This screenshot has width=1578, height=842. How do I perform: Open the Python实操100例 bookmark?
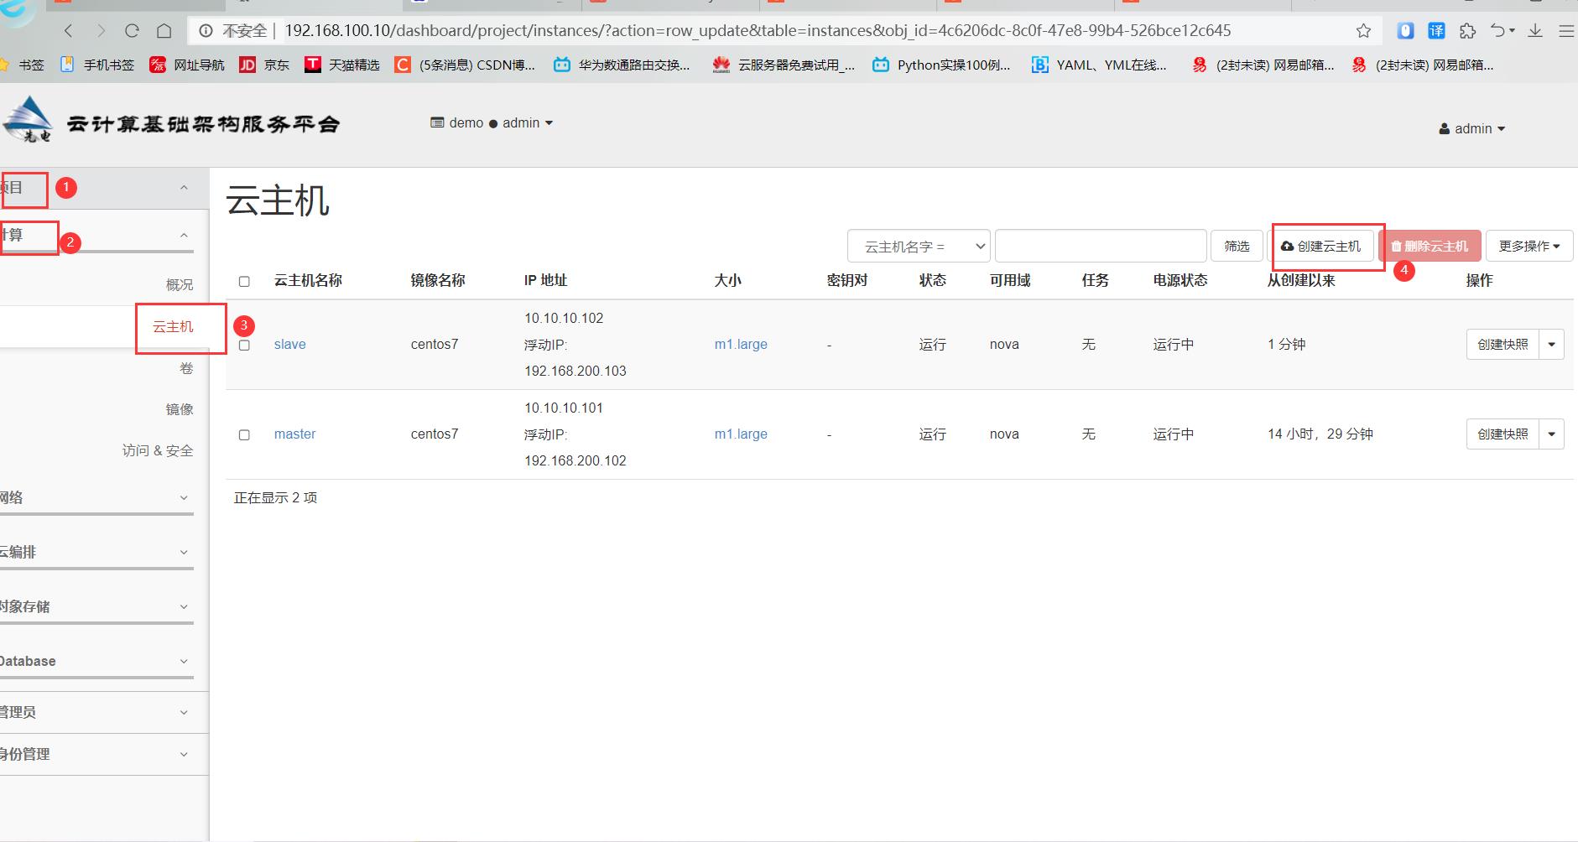click(941, 65)
